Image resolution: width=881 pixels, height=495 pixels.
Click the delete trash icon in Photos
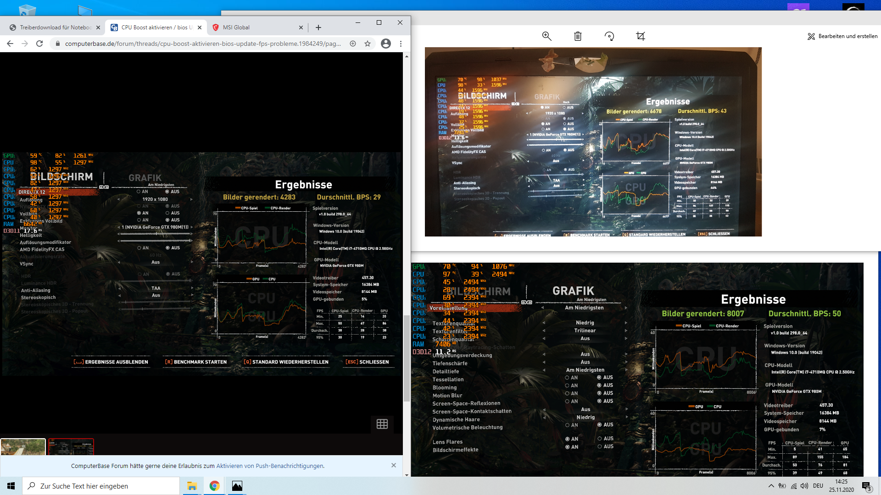pyautogui.click(x=578, y=36)
